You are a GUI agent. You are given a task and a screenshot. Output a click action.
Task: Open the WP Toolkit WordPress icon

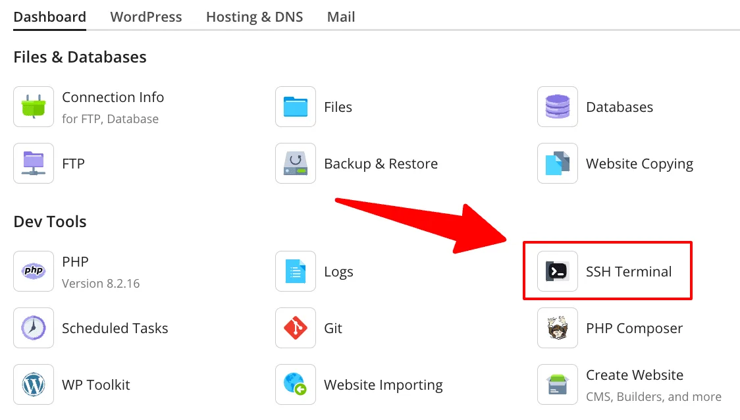click(34, 384)
